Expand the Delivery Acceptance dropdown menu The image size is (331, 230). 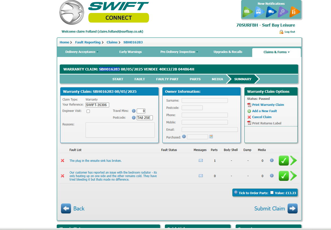click(82, 52)
